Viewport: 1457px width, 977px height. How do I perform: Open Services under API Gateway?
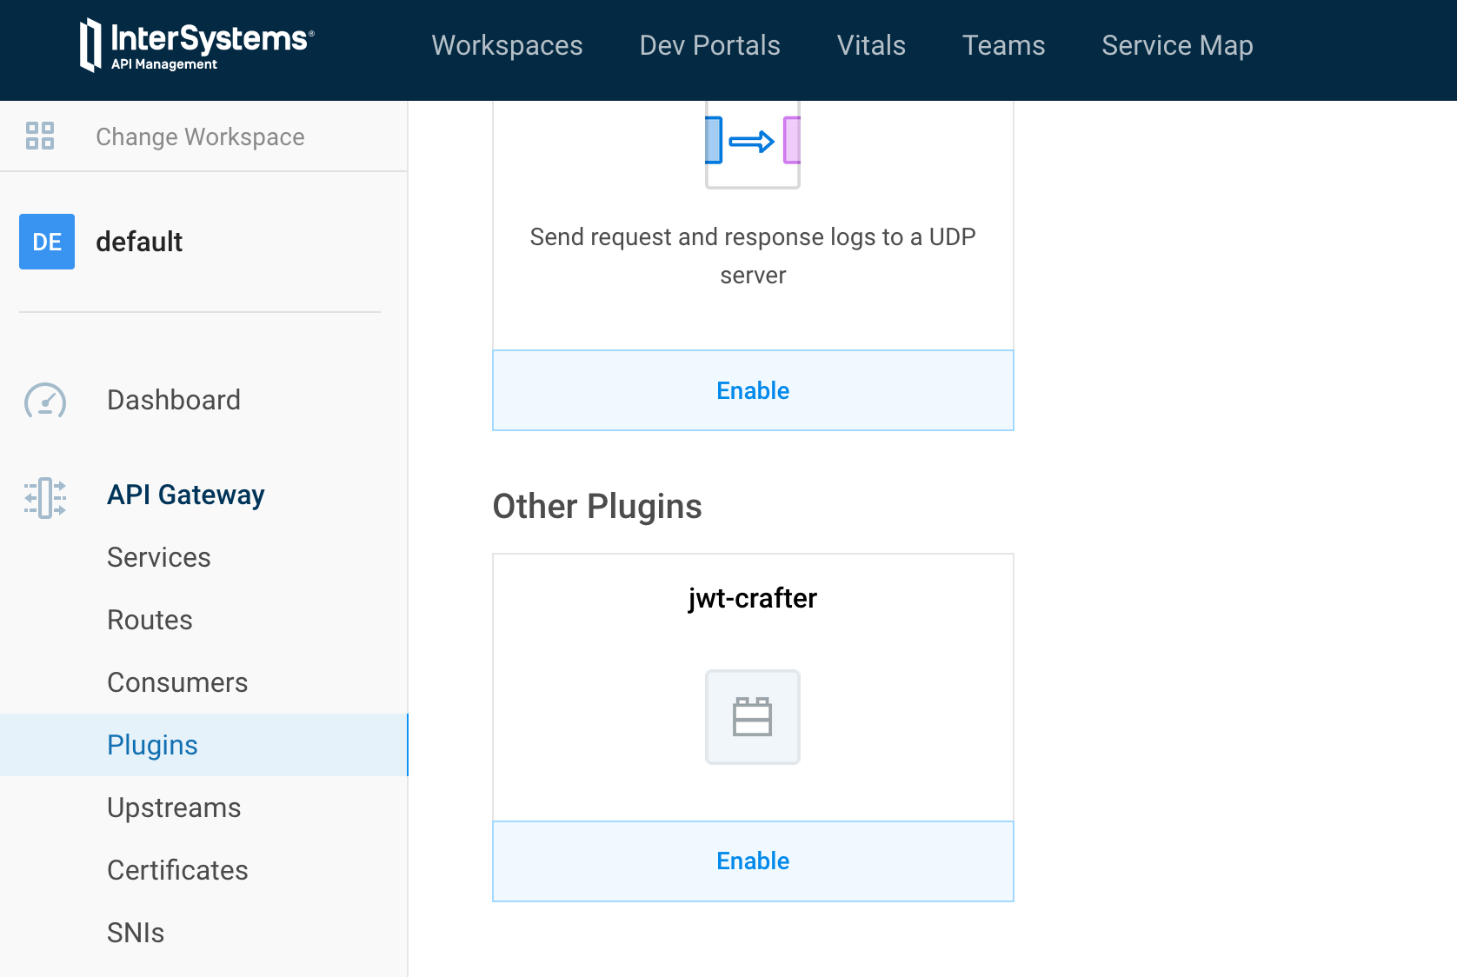click(159, 557)
